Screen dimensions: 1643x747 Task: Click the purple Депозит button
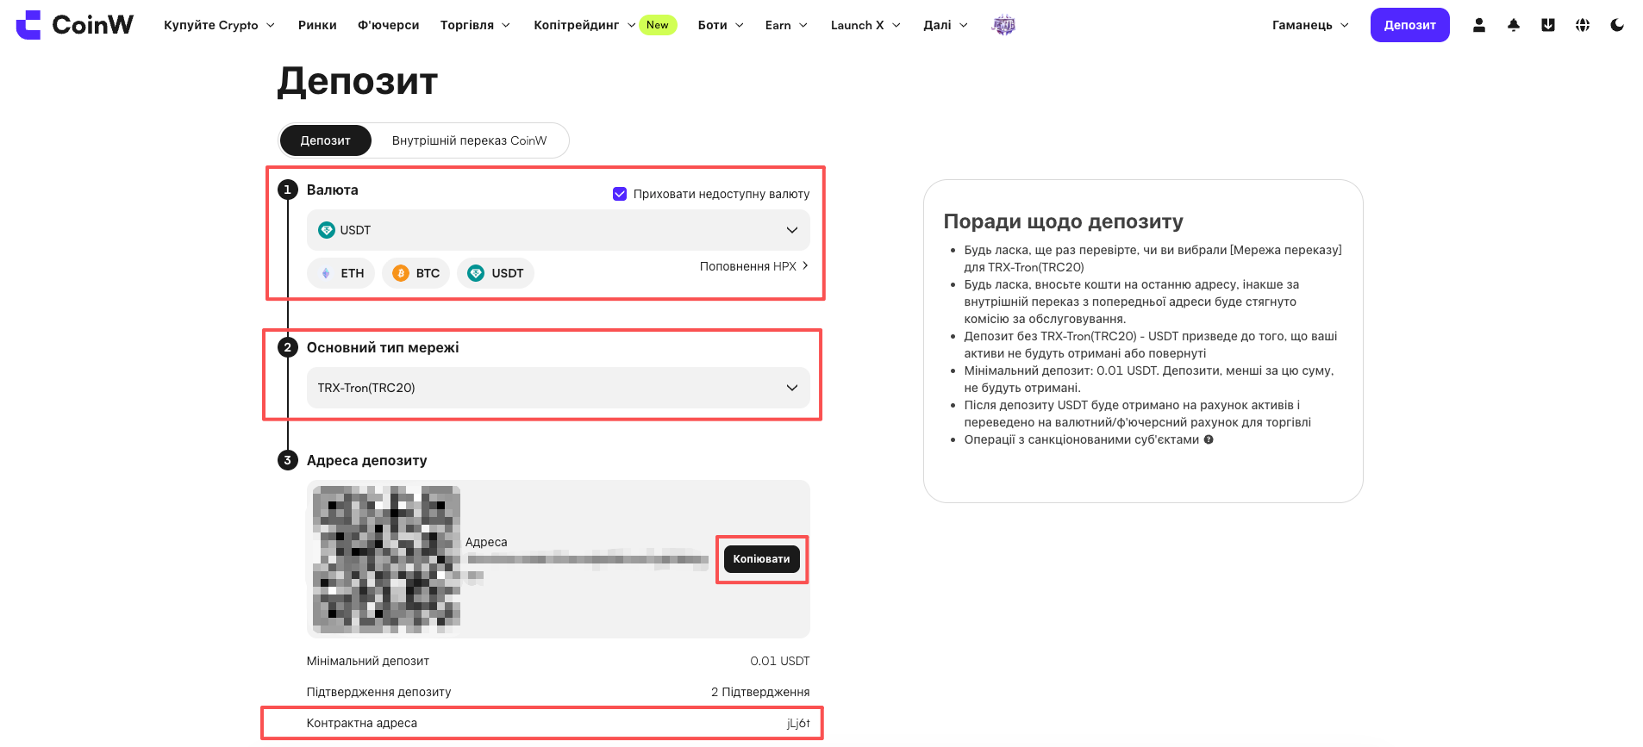1409,25
